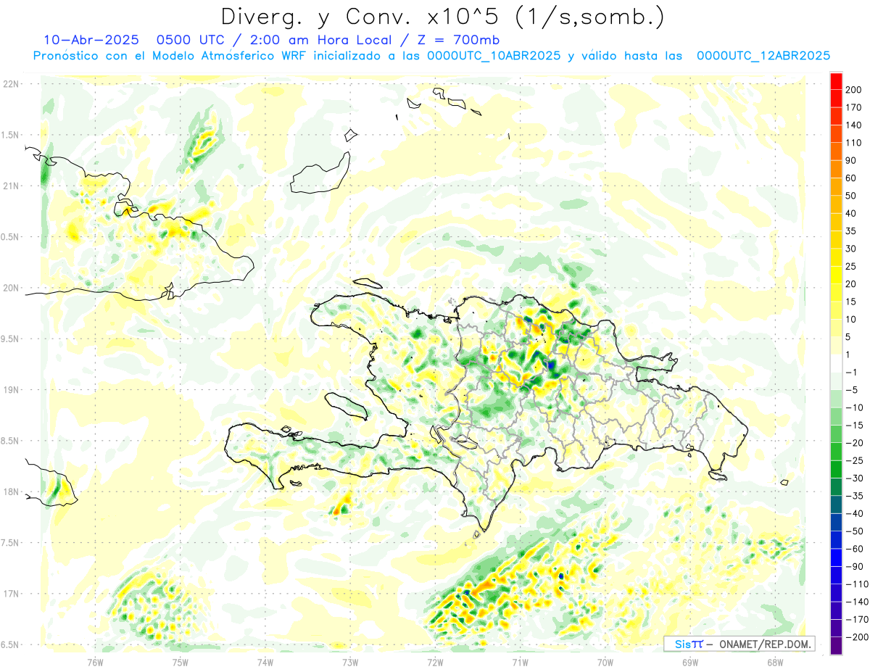Click the "-200" value on the color scale
The height and width of the screenshot is (672, 870).
pos(856,637)
